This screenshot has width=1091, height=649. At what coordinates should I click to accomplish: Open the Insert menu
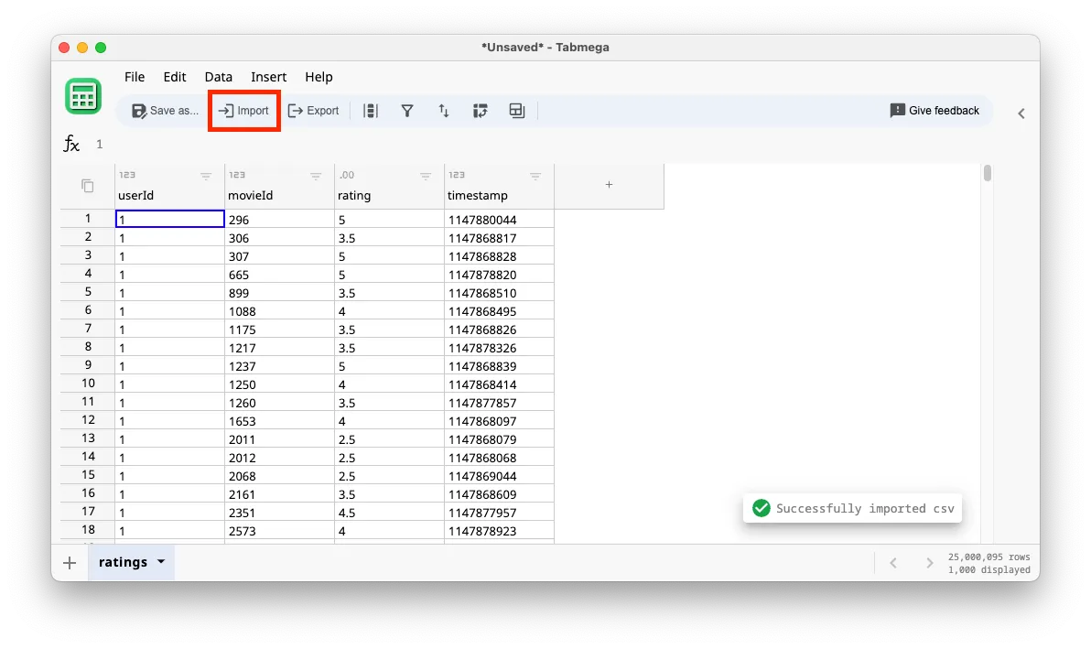tap(268, 77)
